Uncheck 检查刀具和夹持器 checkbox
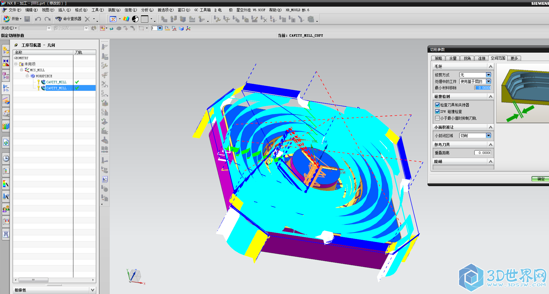This screenshot has height=294, width=549. 437,105
